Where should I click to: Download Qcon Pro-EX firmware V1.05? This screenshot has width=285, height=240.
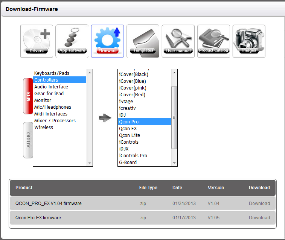[x=259, y=218]
